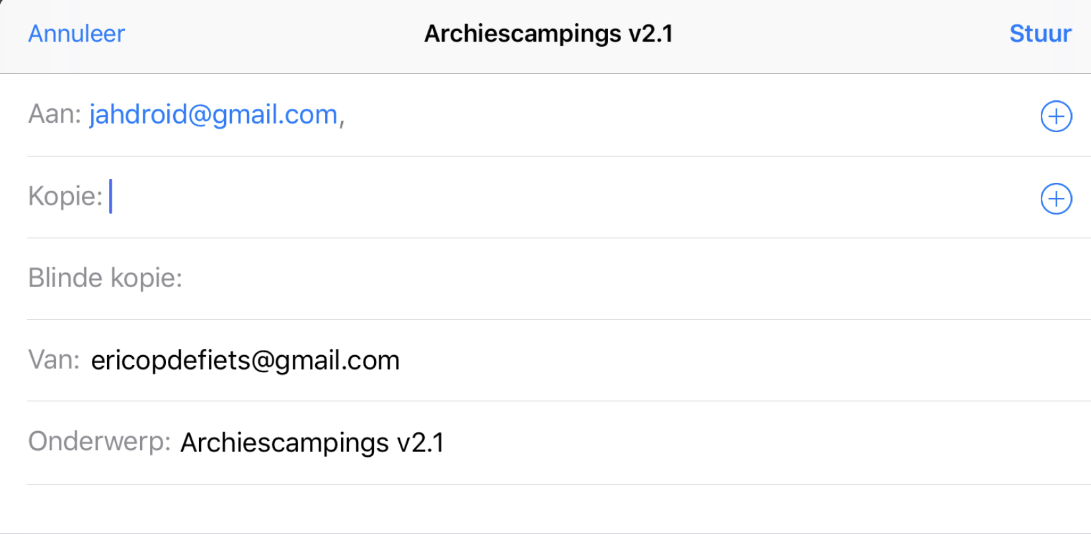Click the blinking text cursor in Kopie
This screenshot has width=1091, height=534.
[111, 197]
